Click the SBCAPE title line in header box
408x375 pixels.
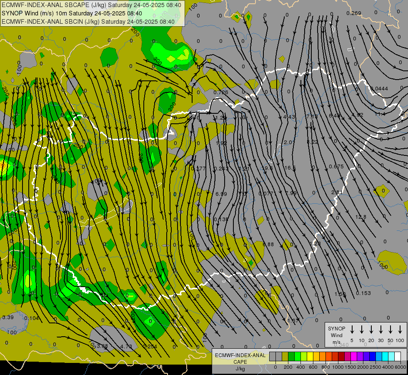(91, 5)
